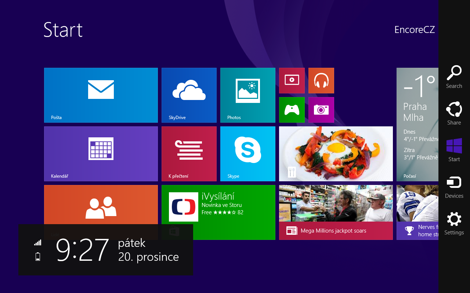Open the Kalendář calendar tile
The height and width of the screenshot is (293, 470).
click(x=101, y=154)
